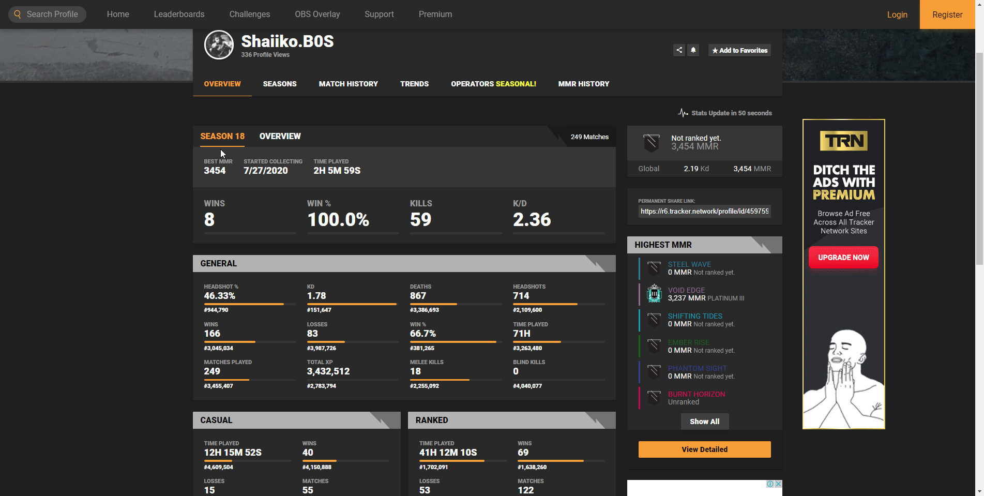Open Leaderboards from the top menu
984x496 pixels.
coord(179,14)
